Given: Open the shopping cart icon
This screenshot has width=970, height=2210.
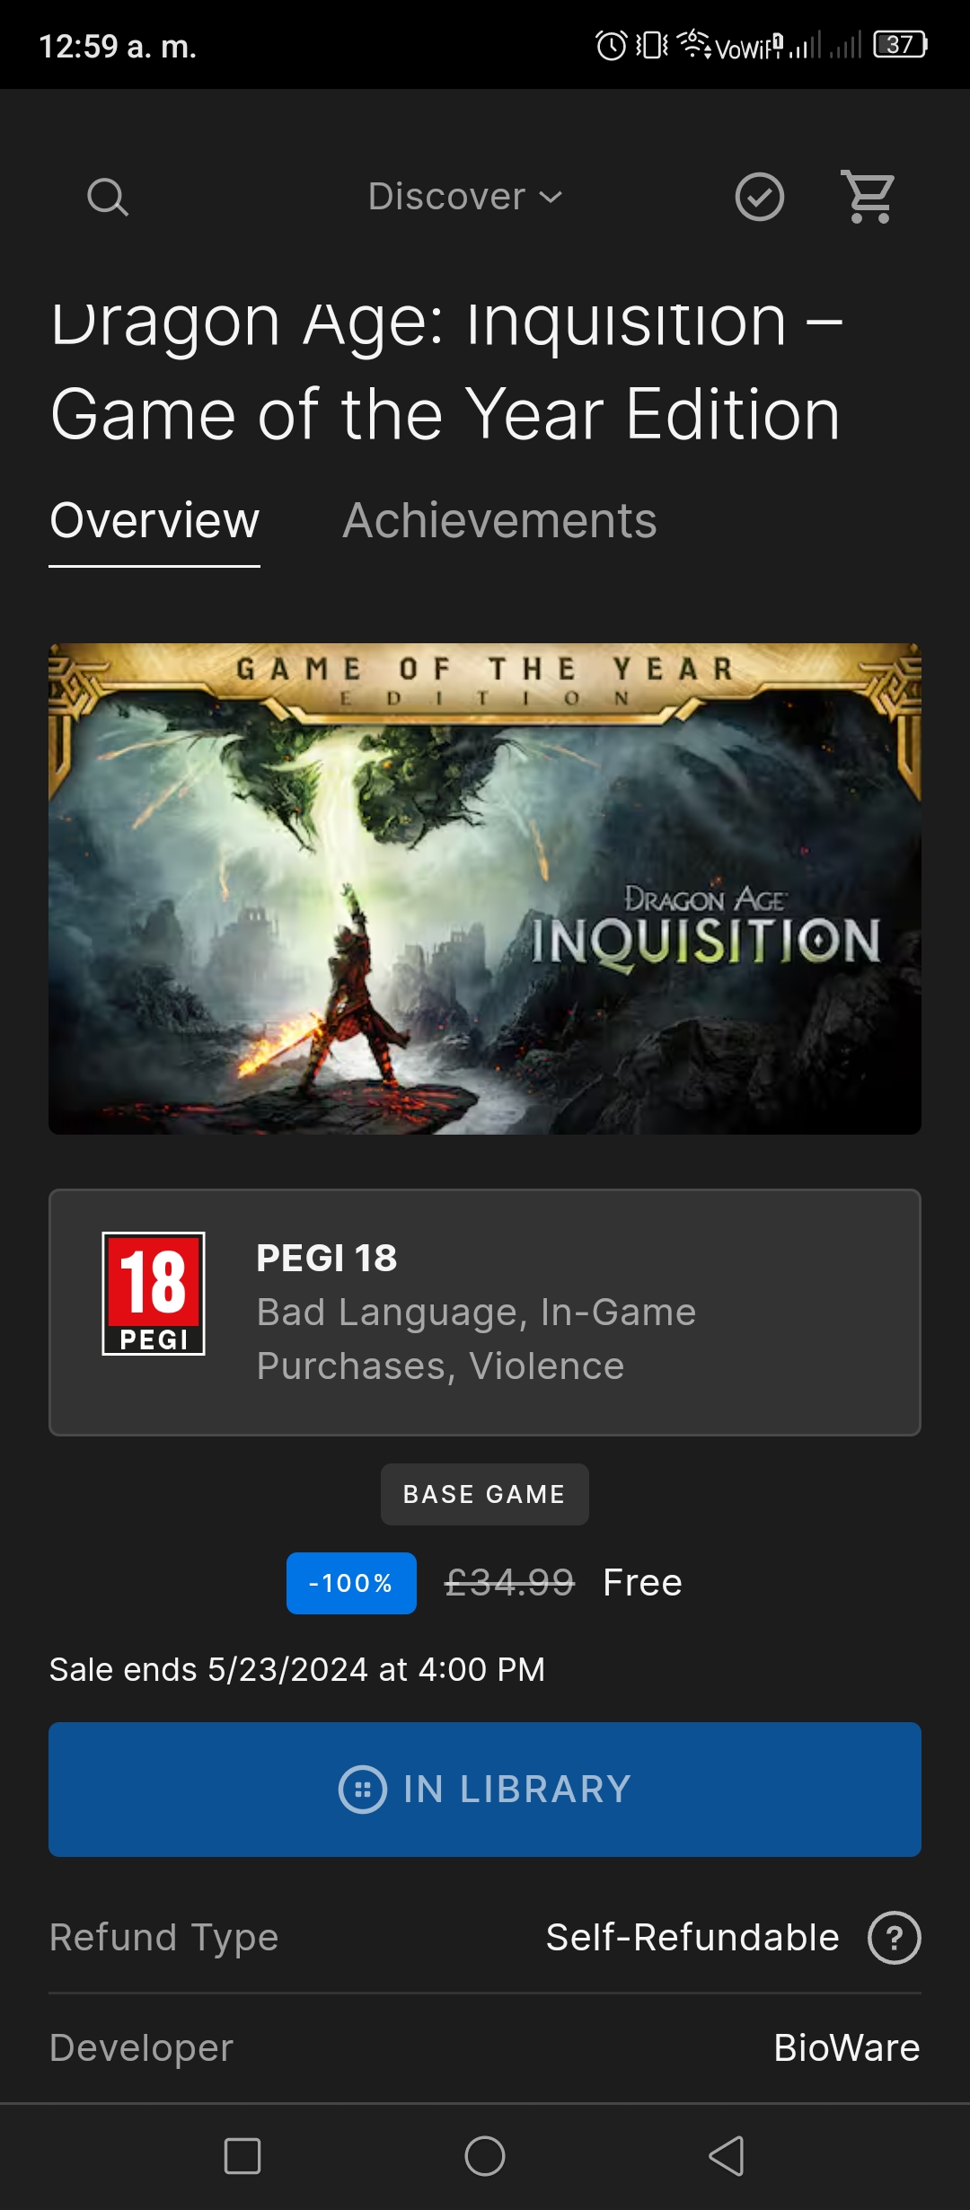Looking at the screenshot, I should (869, 197).
